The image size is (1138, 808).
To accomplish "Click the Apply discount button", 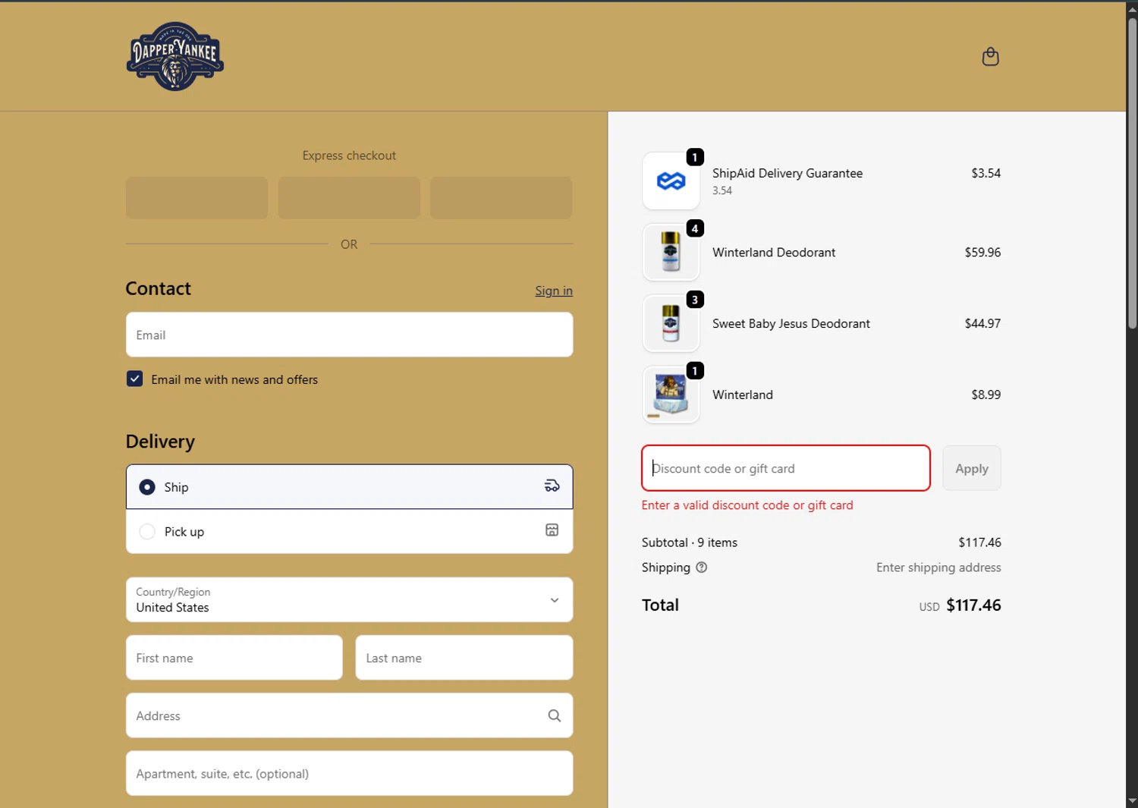I will coord(972,468).
